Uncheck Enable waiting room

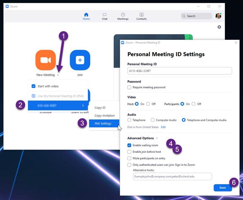click(129, 145)
